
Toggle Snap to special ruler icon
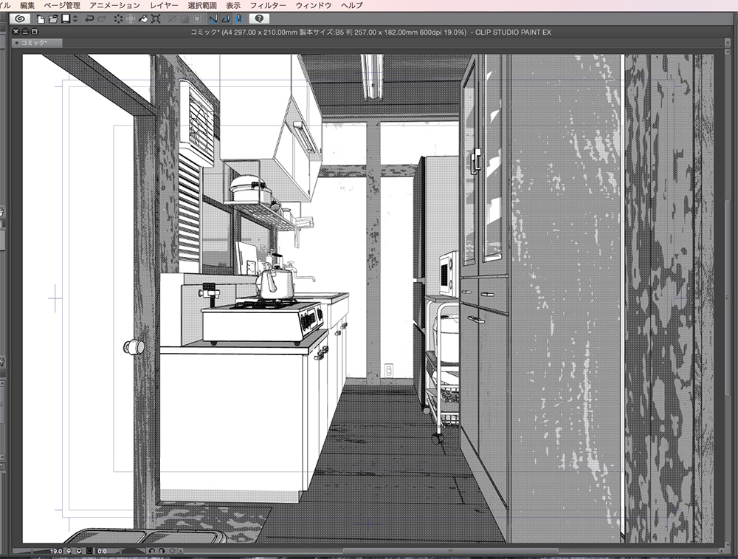click(227, 19)
